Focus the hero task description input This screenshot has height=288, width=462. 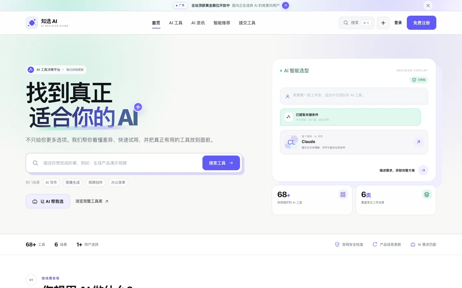[x=120, y=163]
